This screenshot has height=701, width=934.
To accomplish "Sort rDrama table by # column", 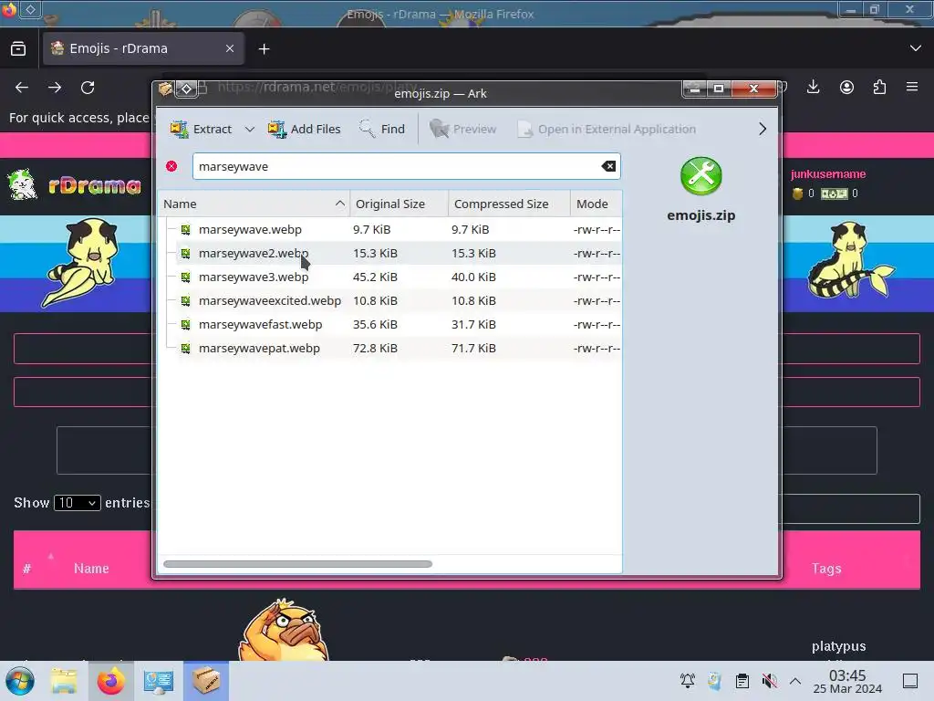I will 26,569.
